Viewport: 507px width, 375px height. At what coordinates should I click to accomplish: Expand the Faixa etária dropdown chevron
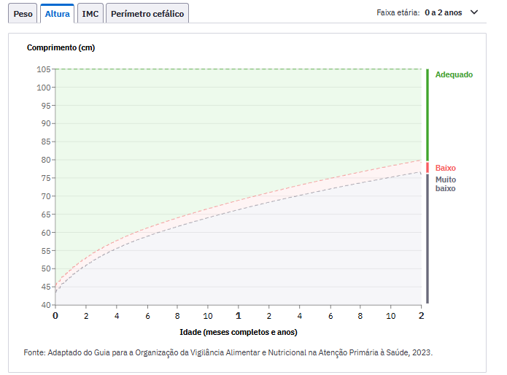(x=474, y=12)
